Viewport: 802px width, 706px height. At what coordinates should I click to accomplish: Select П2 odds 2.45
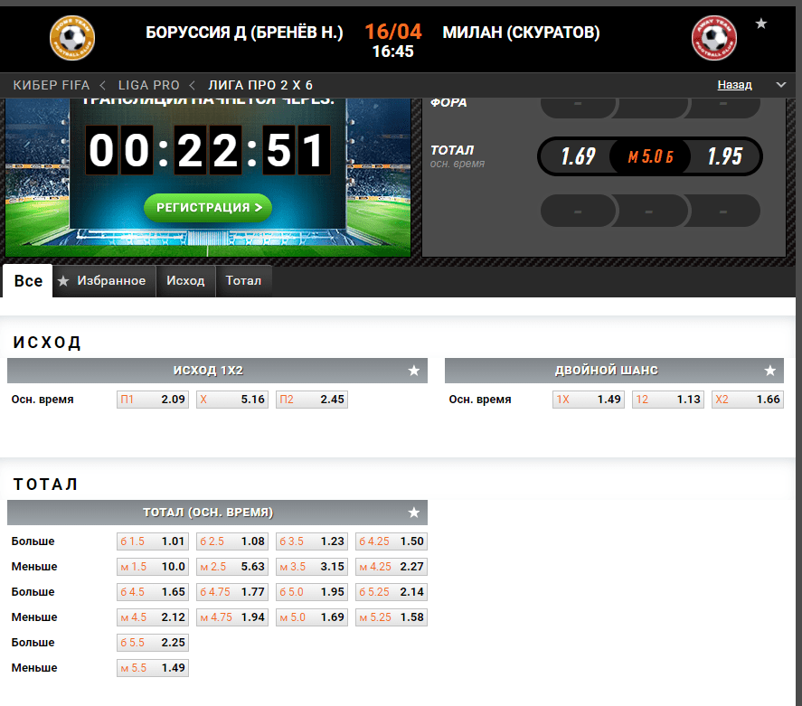tap(312, 400)
